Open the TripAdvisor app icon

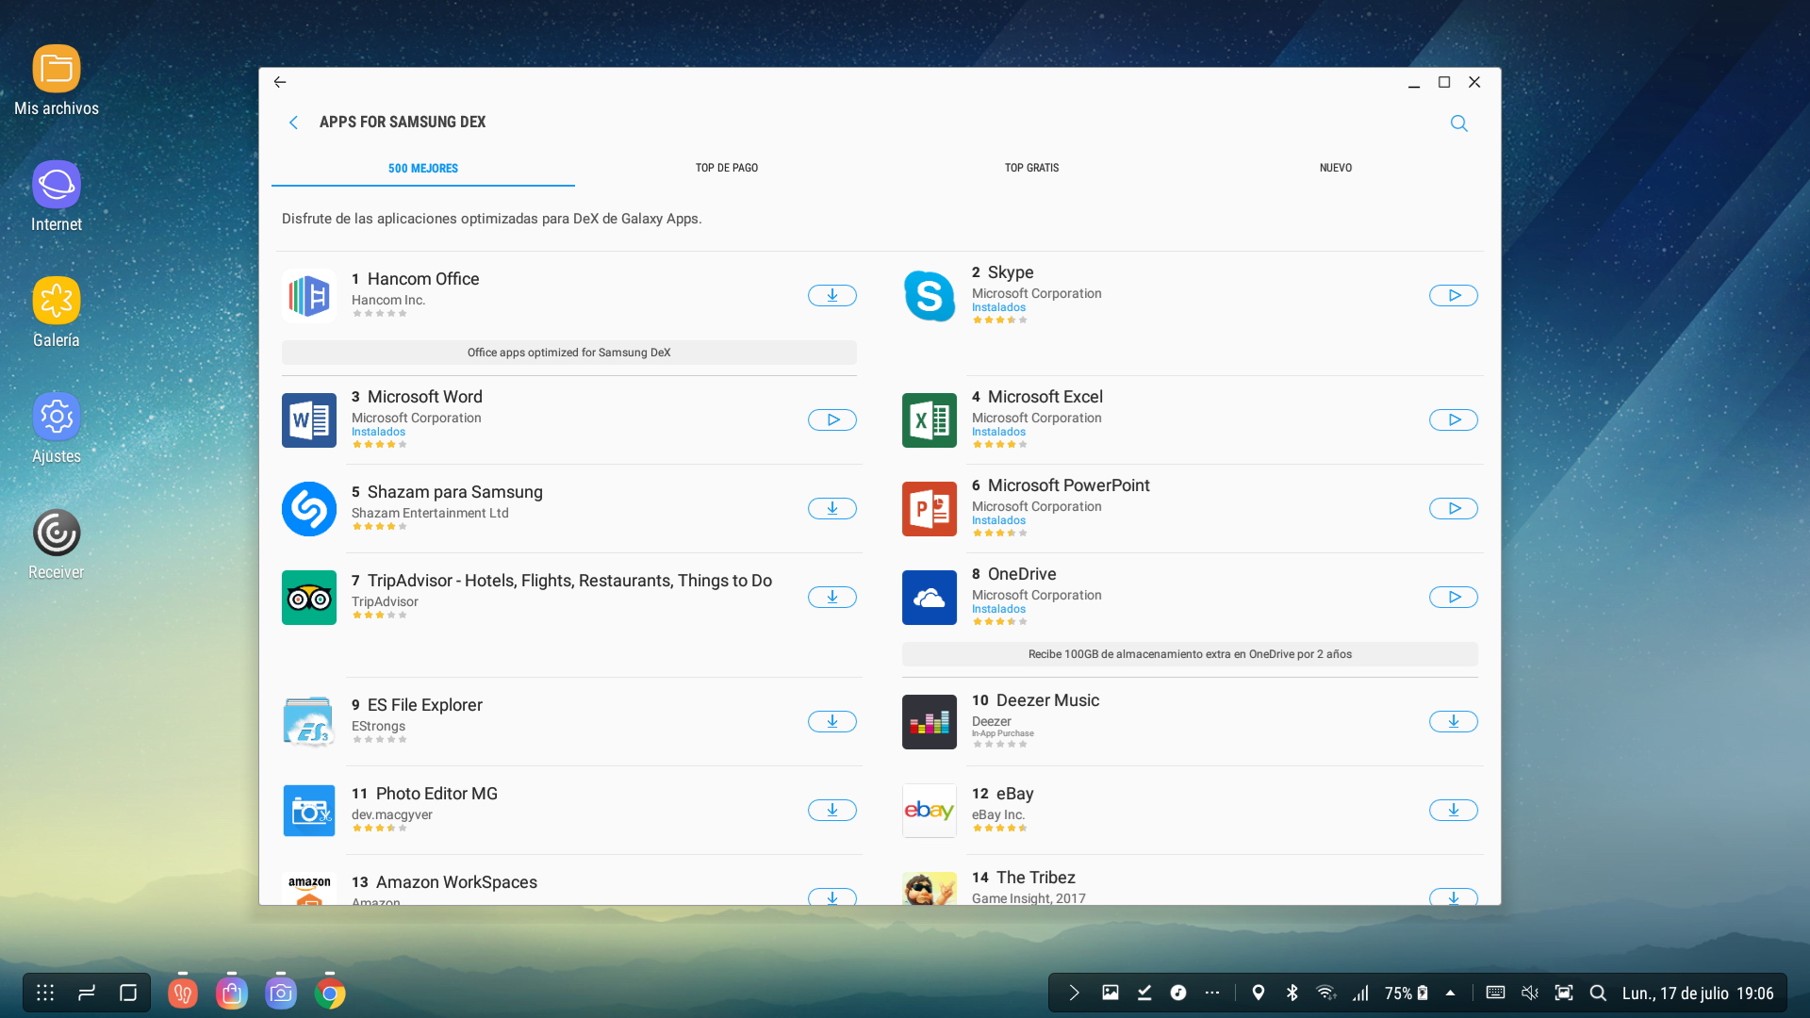[x=309, y=598]
